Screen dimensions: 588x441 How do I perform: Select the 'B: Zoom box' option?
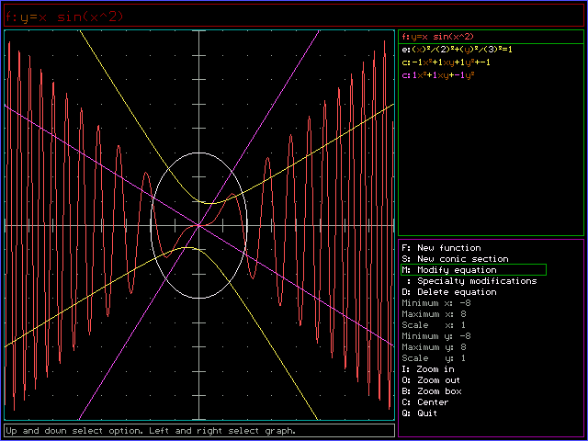click(x=431, y=391)
